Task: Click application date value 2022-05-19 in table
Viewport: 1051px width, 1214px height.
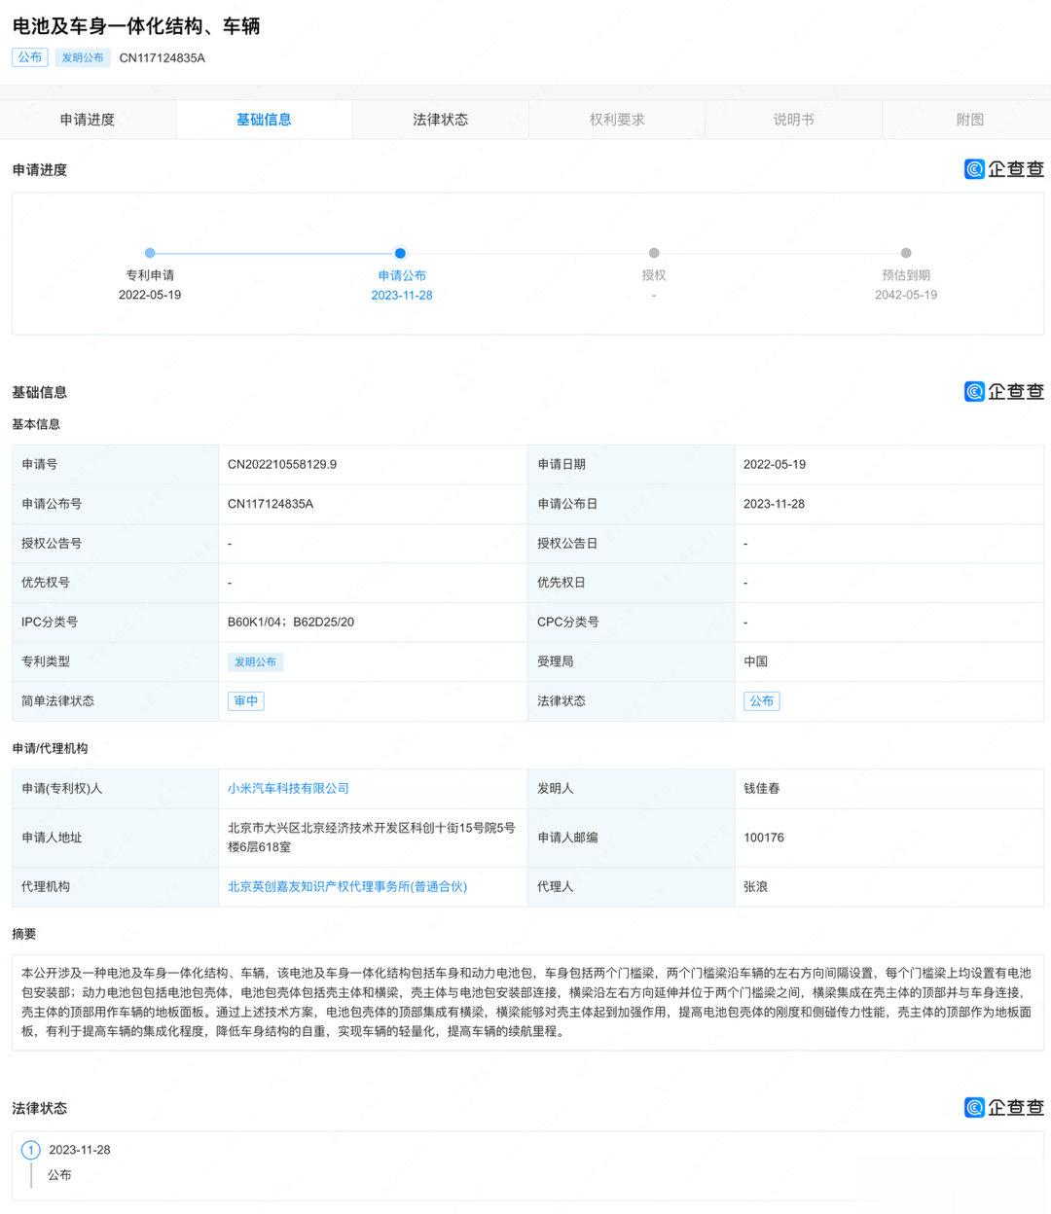Action: 775,465
